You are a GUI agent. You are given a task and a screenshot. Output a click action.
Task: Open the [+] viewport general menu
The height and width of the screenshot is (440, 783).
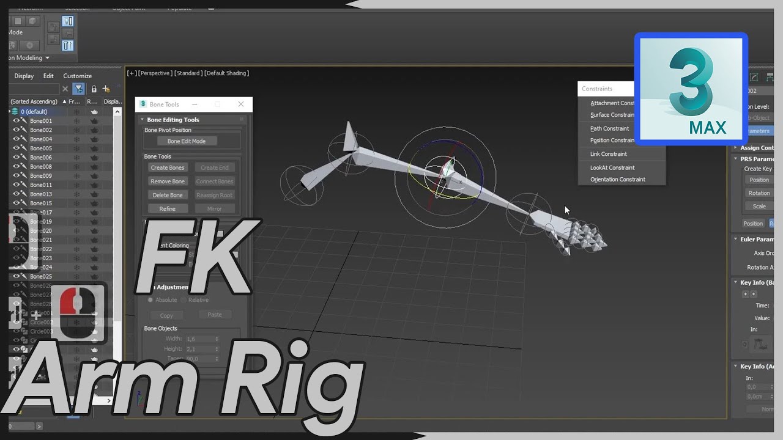[132, 73]
